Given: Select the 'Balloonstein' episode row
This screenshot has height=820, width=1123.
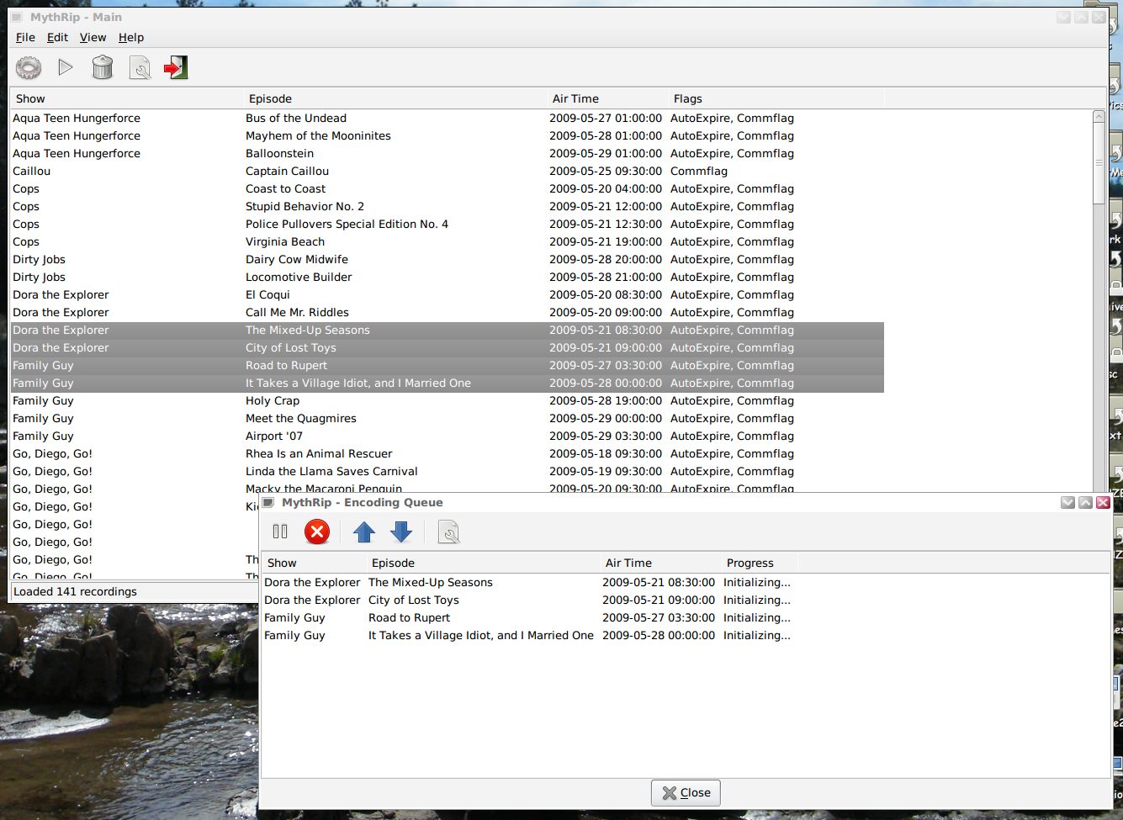Looking at the screenshot, I should pyautogui.click(x=447, y=153).
